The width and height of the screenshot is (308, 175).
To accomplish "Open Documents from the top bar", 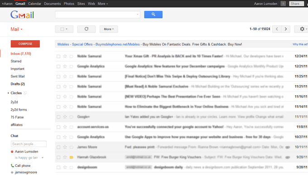I will click(53, 4).
